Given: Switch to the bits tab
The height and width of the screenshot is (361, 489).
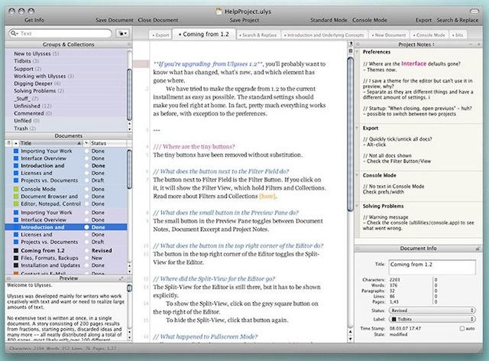Looking at the screenshot, I should pyautogui.click(x=458, y=35).
